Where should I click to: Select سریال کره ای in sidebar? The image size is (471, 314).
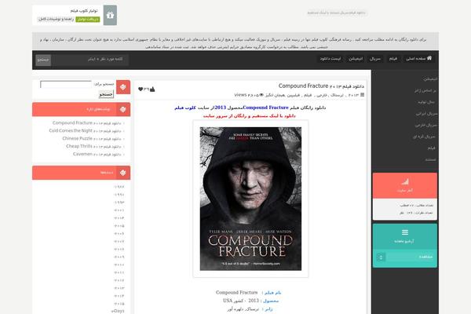(424, 137)
